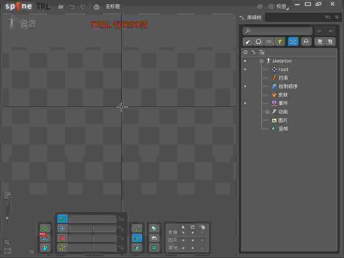The image size is (344, 258).
Task: Click the Undo arrow in the top bar
Action: 72,6
